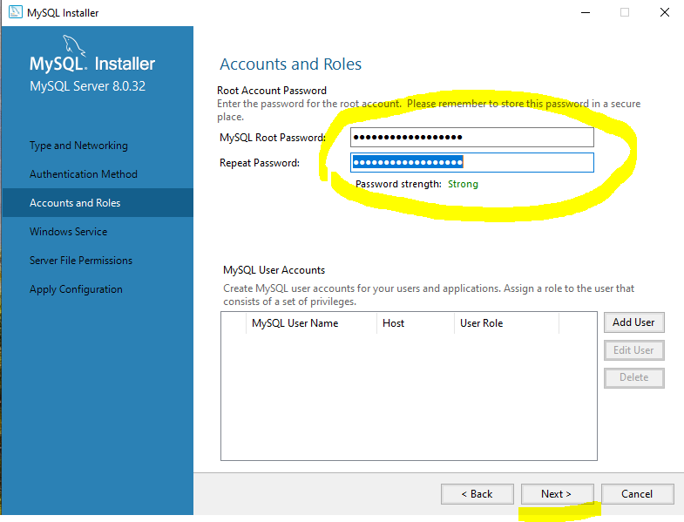Click the Delete user button
Viewport: 684px width, 522px height.
pyautogui.click(x=633, y=377)
